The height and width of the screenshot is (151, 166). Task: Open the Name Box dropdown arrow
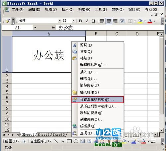tap(35, 28)
